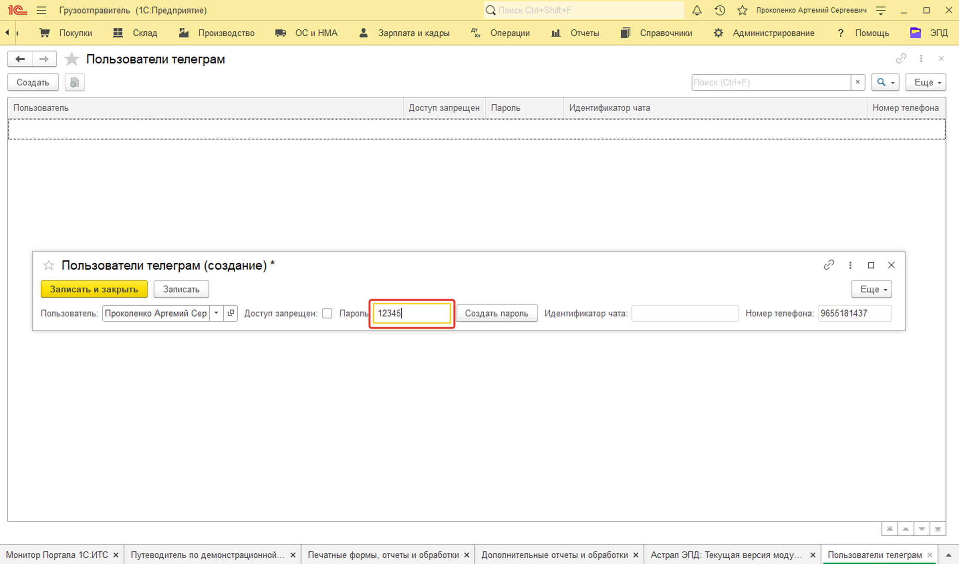The image size is (959, 564).
Task: Open Склад section
Action: pos(135,33)
